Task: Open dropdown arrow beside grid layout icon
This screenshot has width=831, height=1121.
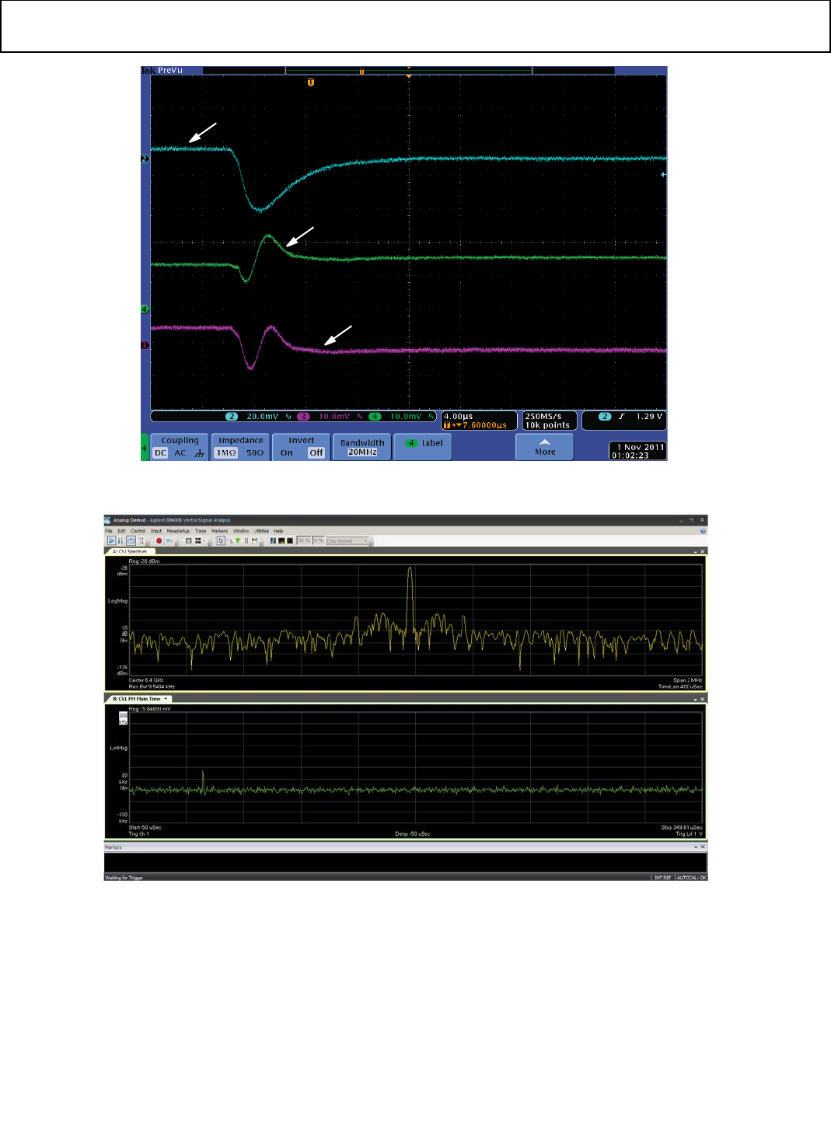Action: (204, 540)
